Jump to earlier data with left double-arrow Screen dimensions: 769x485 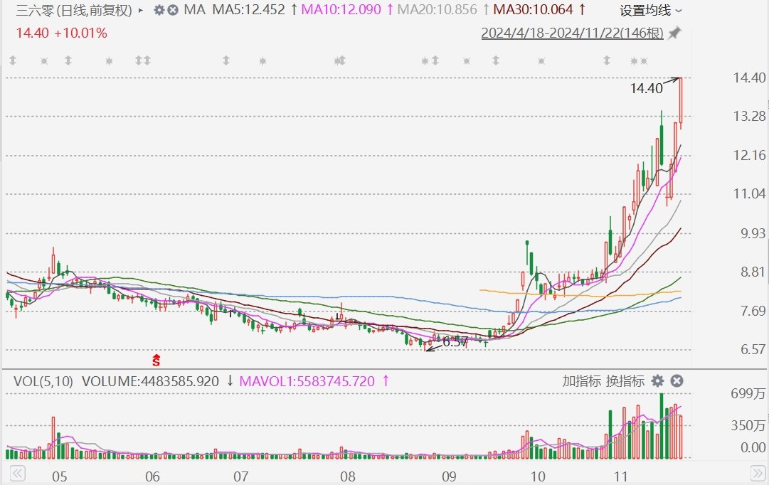tap(17, 473)
